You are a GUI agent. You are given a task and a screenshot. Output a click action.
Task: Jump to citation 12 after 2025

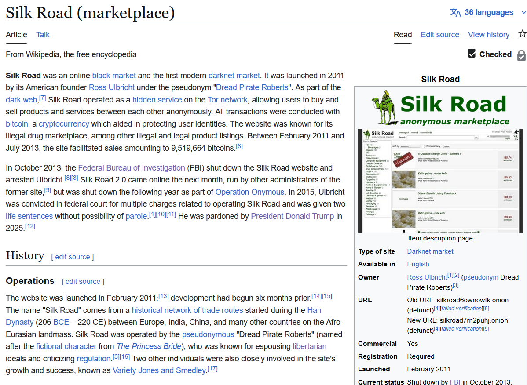tap(30, 226)
